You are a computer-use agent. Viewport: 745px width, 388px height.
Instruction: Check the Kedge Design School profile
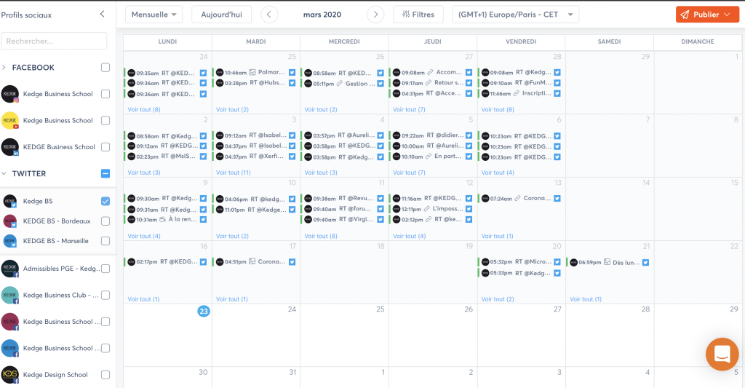click(x=105, y=375)
